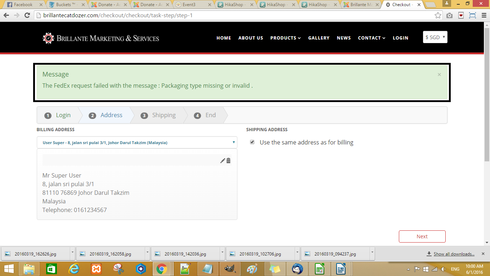490x276 pixels.
Task: Go to the Login checkout step
Action: [58, 115]
